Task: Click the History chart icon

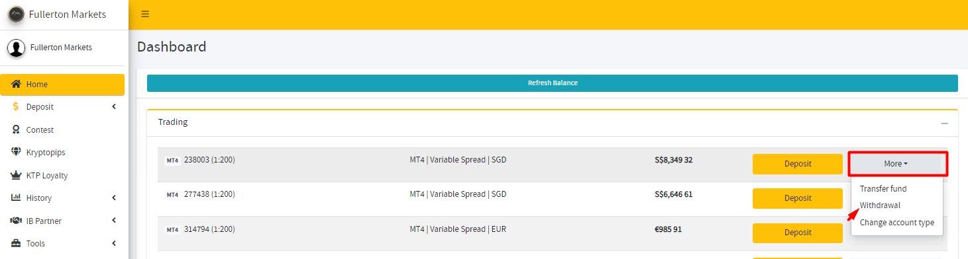Action: (16, 198)
